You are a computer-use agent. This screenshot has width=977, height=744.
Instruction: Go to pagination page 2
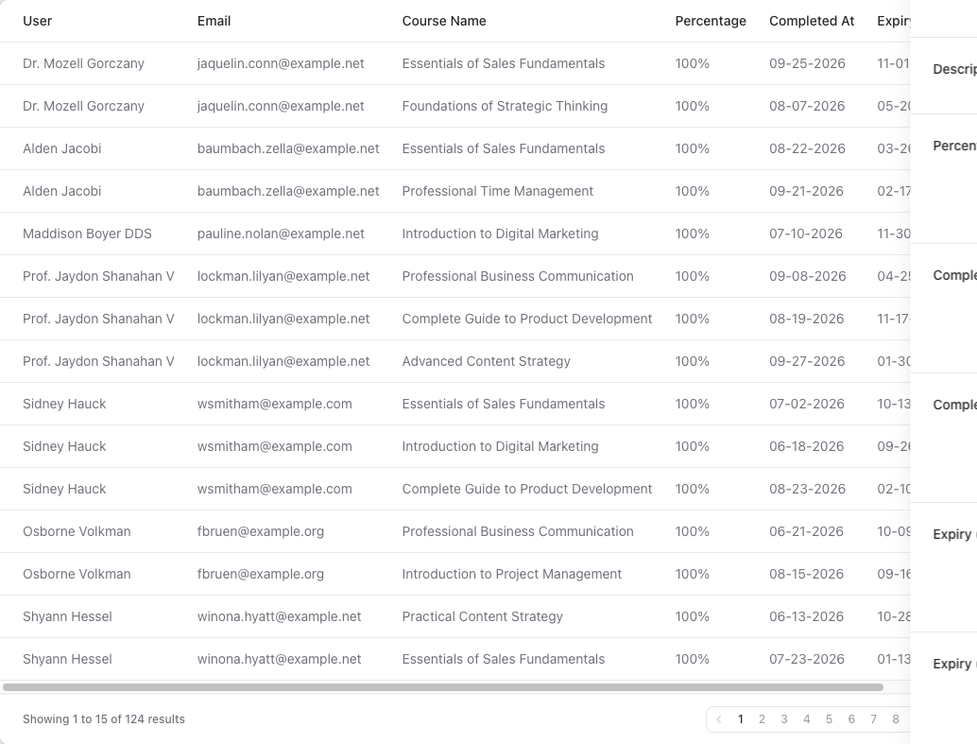[x=762, y=719]
